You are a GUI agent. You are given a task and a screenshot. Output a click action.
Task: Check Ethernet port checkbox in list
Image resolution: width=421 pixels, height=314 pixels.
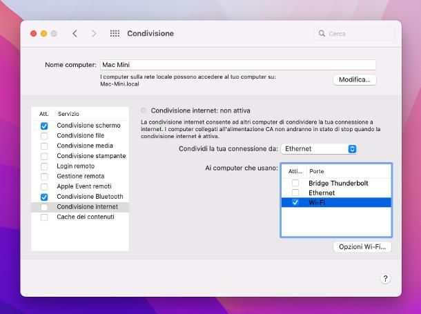tap(295, 193)
